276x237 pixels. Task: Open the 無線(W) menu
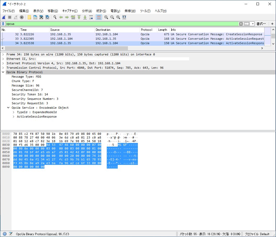click(130, 11)
